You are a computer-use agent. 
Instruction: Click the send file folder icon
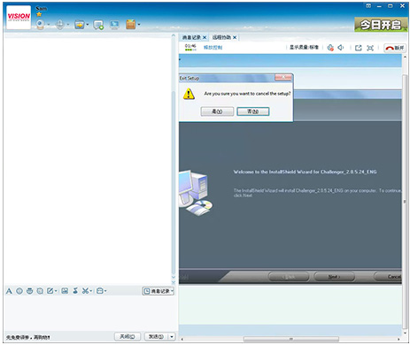80,25
